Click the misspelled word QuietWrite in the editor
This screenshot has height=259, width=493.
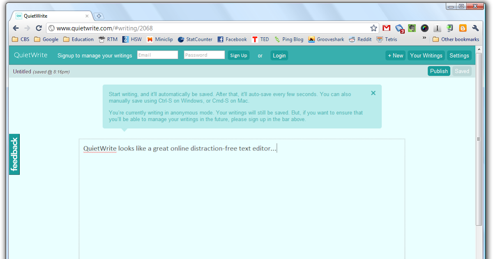[x=100, y=148]
